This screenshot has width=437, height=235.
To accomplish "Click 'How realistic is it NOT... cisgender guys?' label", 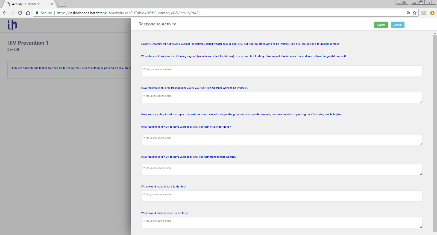I will (186, 127).
